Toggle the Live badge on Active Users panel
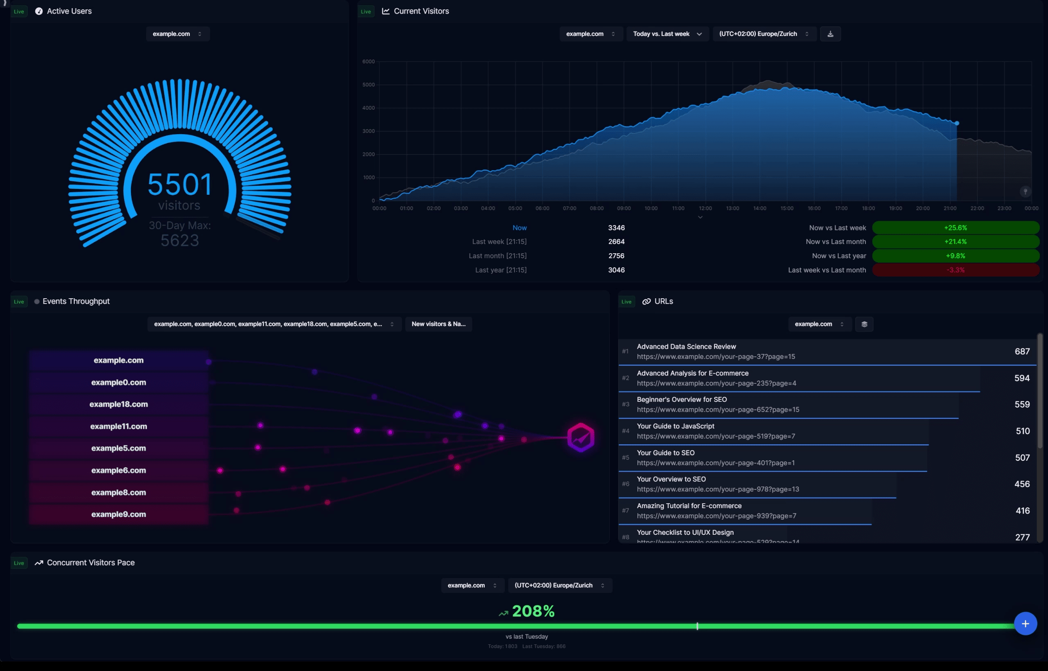Image resolution: width=1048 pixels, height=671 pixels. tap(19, 11)
